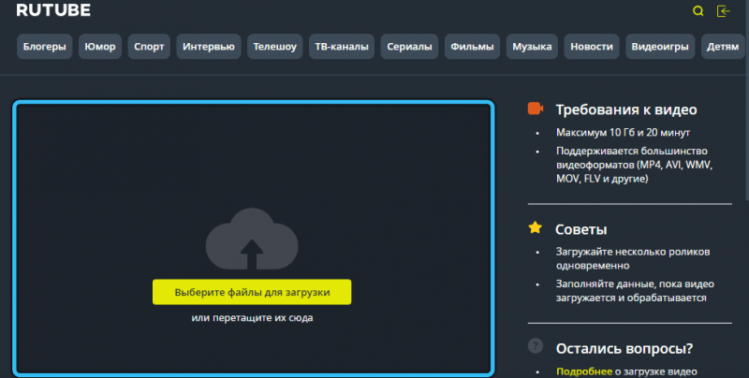749x378 pixels.
Task: Click text Максимум 10 Гб и 20 минут
Action: (623, 132)
